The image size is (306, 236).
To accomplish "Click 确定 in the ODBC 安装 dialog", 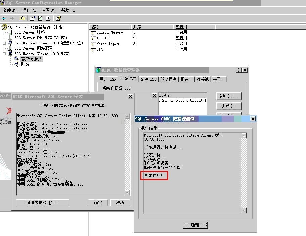I will pos(98,203).
